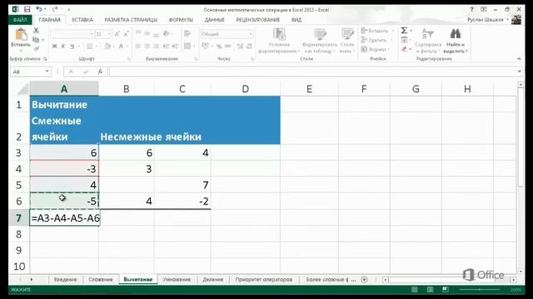Click the Fill down icon under AutoSum
The width and height of the screenshot is (533, 299).
(x=404, y=40)
